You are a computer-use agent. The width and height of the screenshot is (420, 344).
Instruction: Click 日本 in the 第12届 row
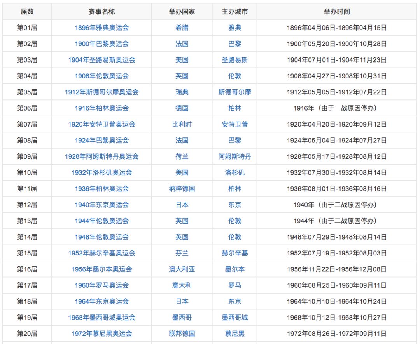pyautogui.click(x=182, y=205)
